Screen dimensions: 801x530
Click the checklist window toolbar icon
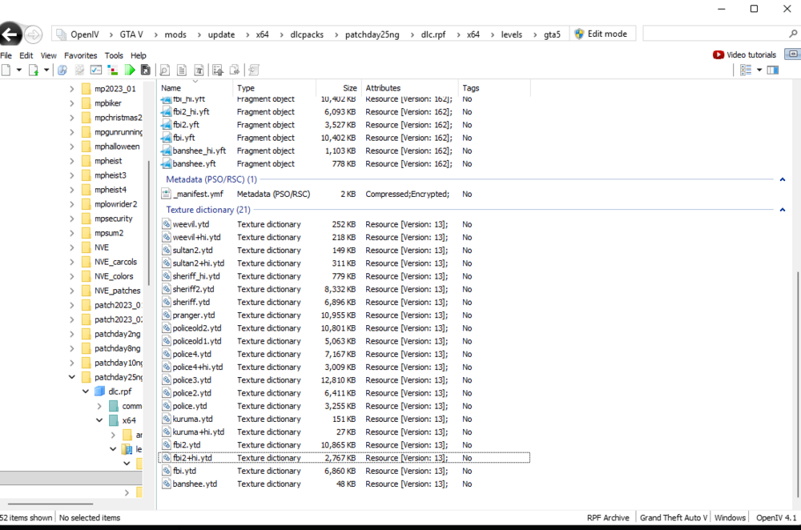96,70
